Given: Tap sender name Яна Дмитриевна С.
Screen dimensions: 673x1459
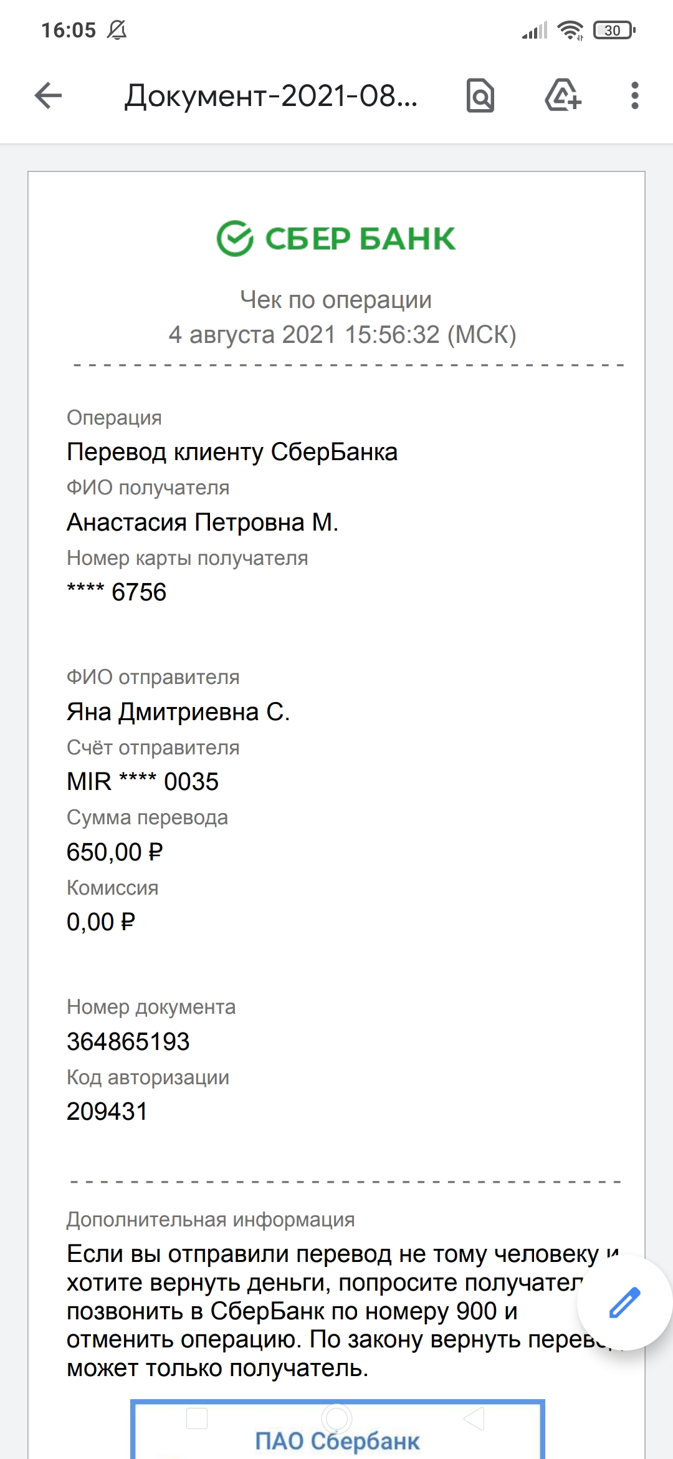Looking at the screenshot, I should point(178,712).
